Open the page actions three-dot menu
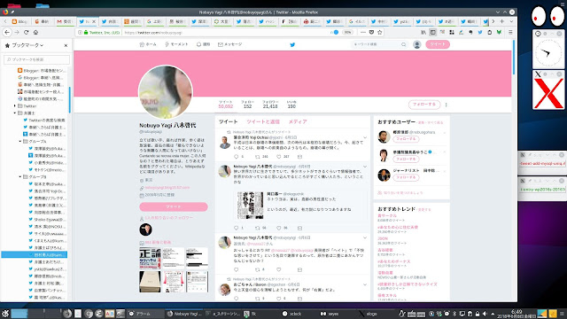The width and height of the screenshot is (567, 319). click(x=363, y=32)
